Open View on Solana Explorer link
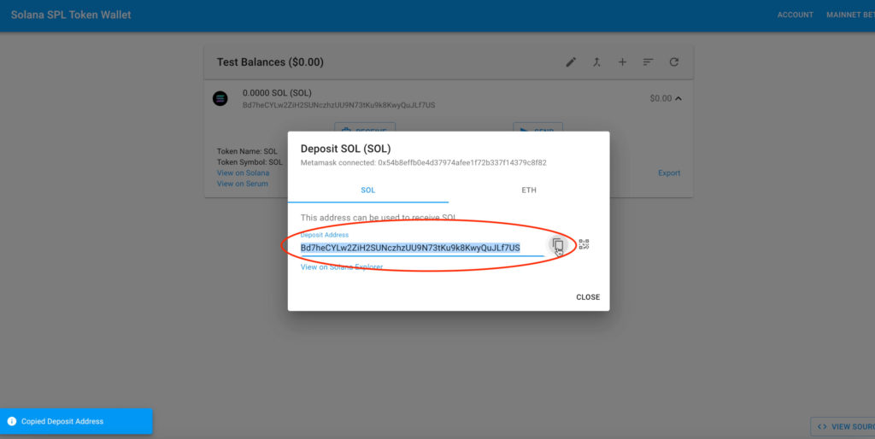Image resolution: width=875 pixels, height=439 pixels. point(342,267)
